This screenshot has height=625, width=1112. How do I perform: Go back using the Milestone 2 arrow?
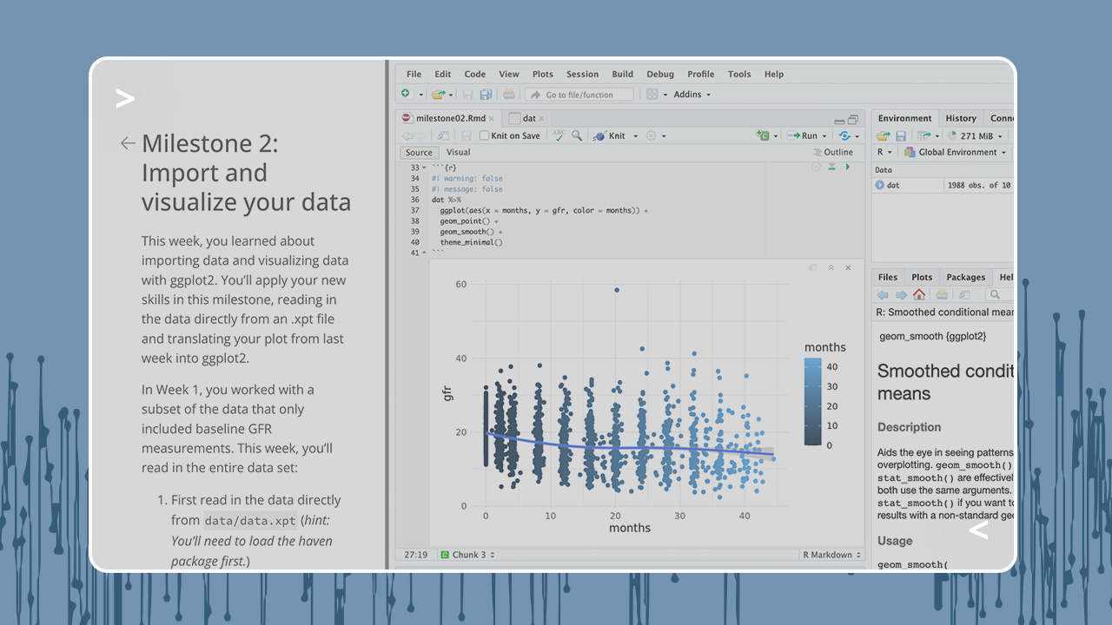[x=128, y=143]
